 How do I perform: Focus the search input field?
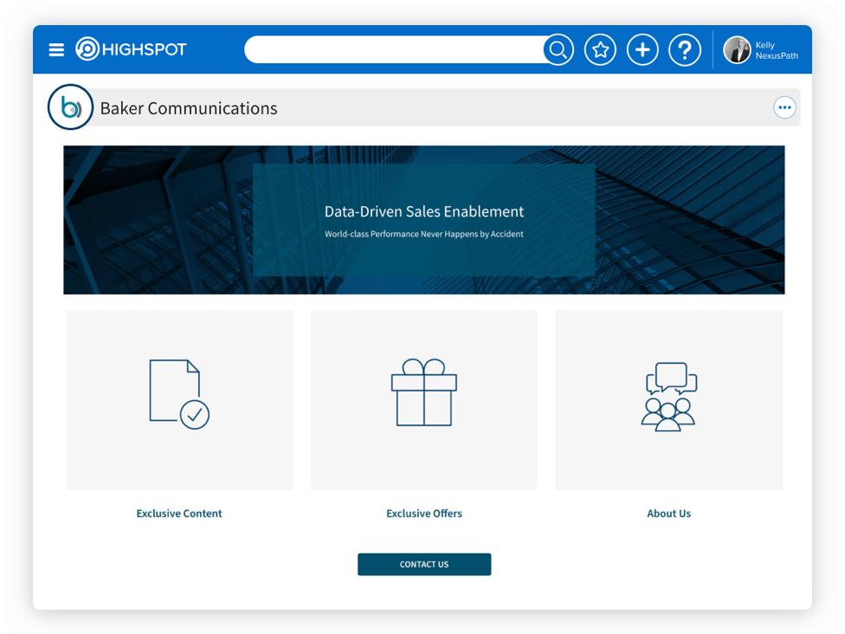394,49
